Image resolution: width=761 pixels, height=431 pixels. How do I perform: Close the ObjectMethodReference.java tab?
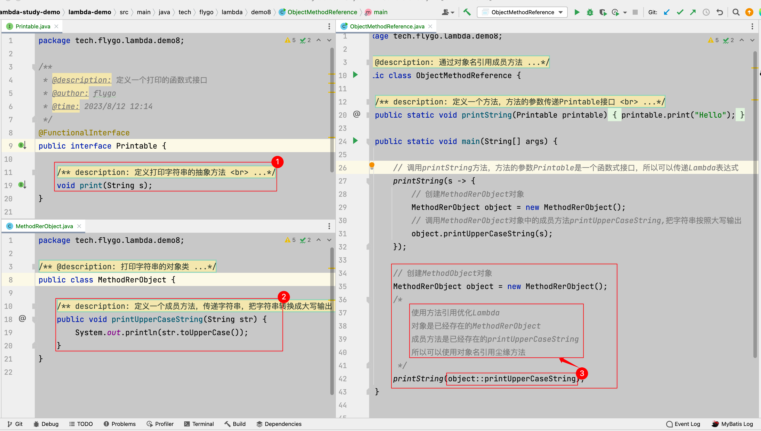click(430, 26)
